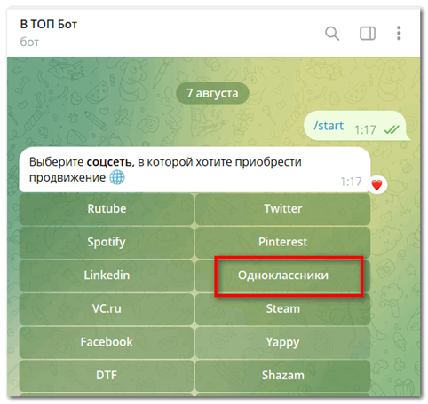Viewport: 428px width, 404px height.
Task: Open the three-dot more options menu
Action: 399,33
